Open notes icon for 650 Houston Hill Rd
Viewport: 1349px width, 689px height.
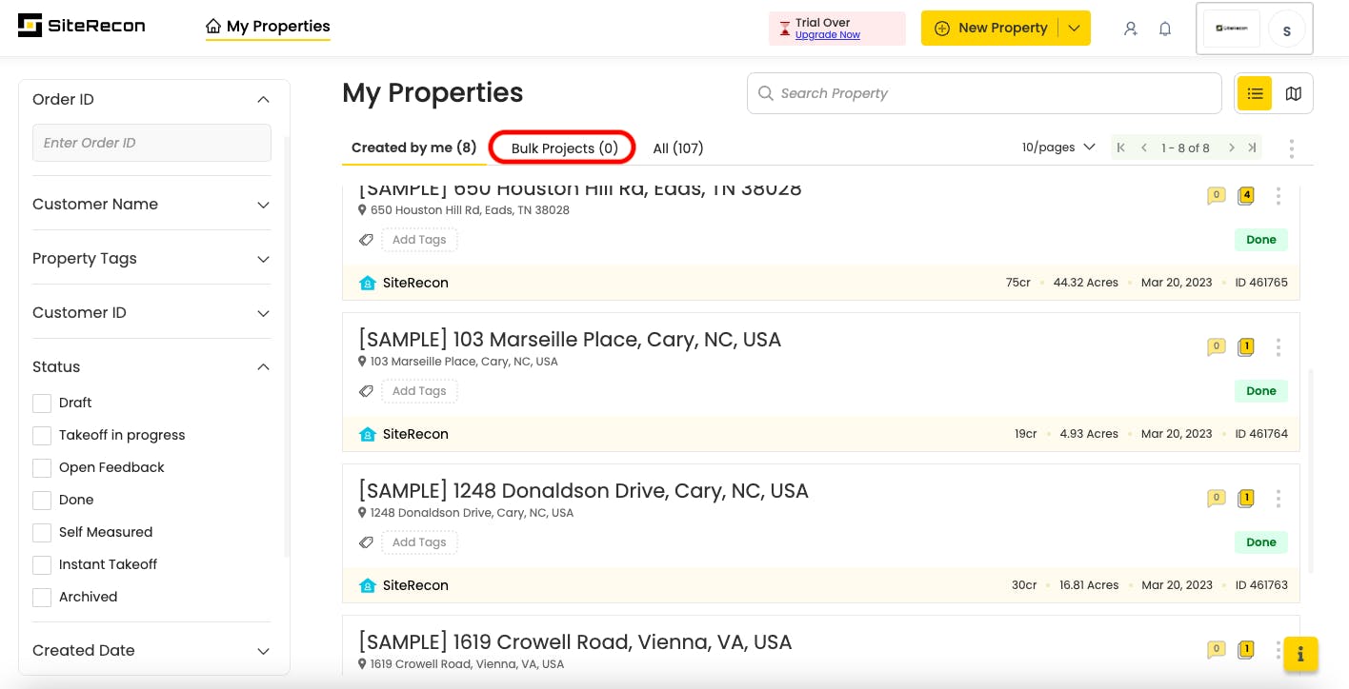[1216, 196]
